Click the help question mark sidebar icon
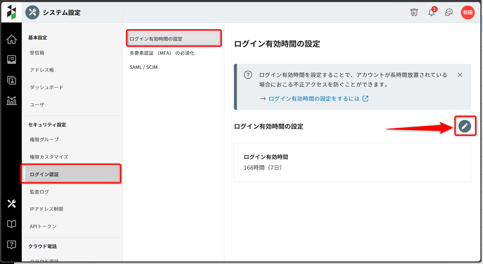The width and height of the screenshot is (483, 264). (12, 244)
